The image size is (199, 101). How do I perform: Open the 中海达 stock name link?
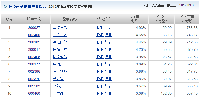[58, 64]
